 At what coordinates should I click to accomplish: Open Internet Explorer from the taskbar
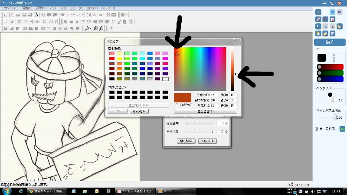(20, 191)
